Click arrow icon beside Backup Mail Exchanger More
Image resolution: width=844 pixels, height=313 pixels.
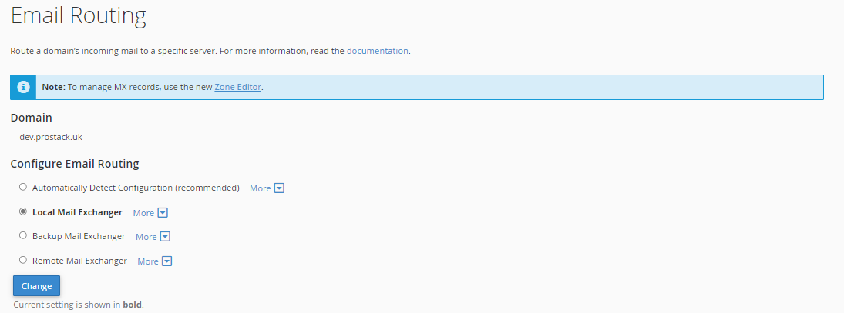pyautogui.click(x=165, y=237)
